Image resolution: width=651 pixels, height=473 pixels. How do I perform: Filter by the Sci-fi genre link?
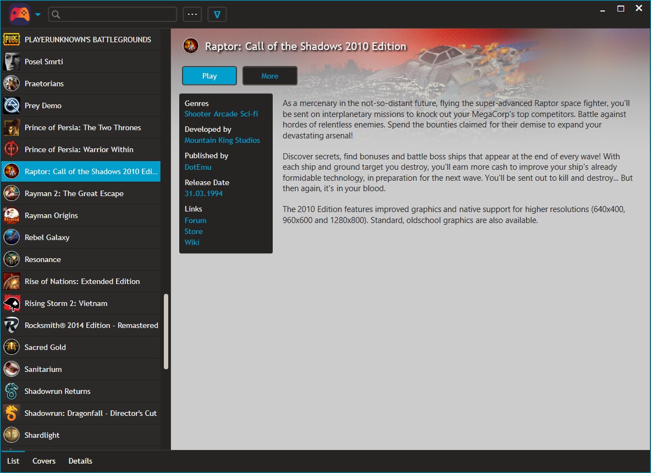coord(249,114)
